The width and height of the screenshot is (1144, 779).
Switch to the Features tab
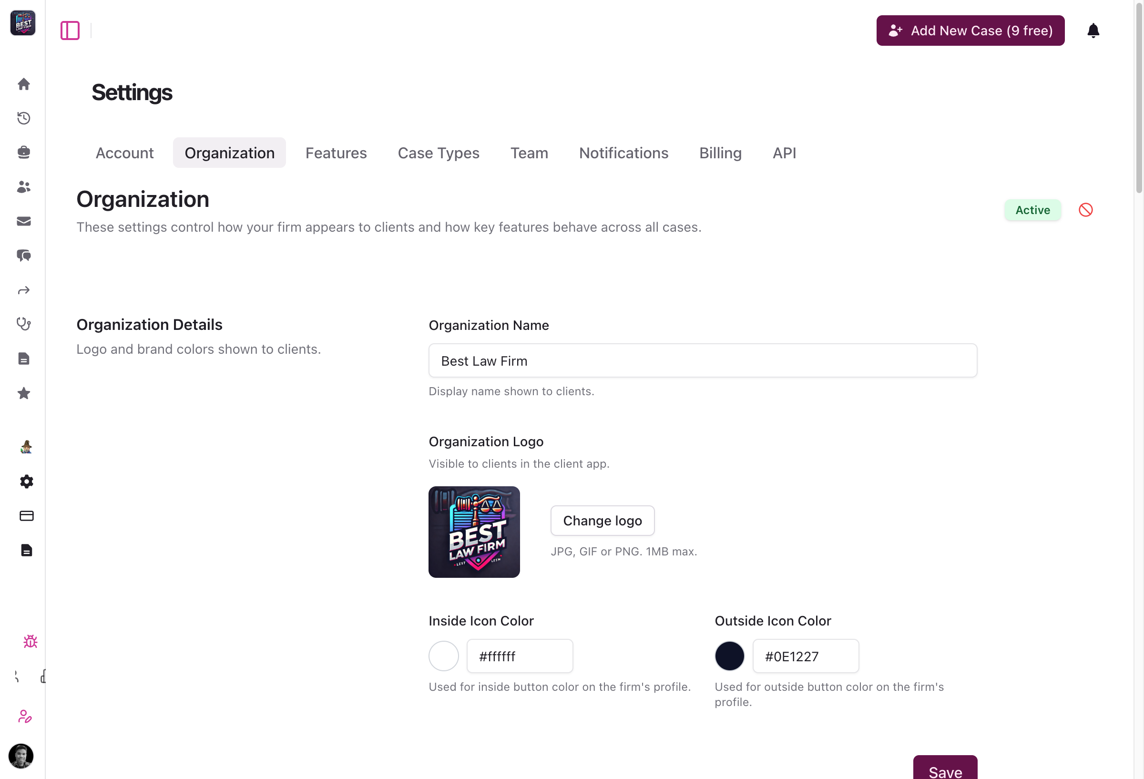[x=336, y=153]
